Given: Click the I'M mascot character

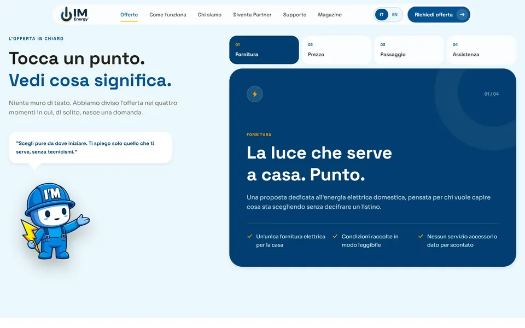Looking at the screenshot, I should tap(55, 221).
